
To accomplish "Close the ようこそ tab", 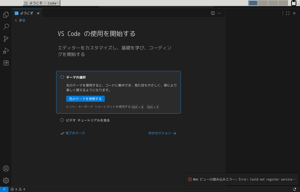I will [x=38, y=13].
